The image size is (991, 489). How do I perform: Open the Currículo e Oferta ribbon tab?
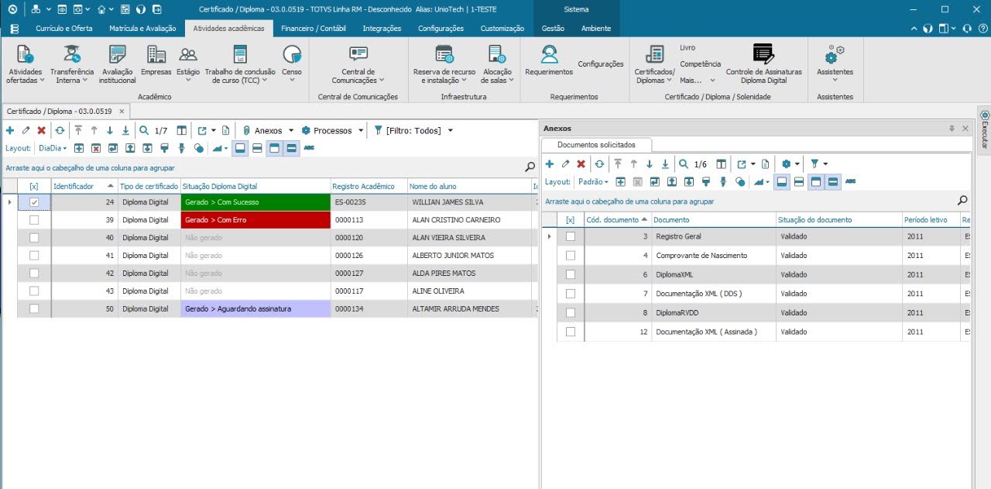click(63, 29)
